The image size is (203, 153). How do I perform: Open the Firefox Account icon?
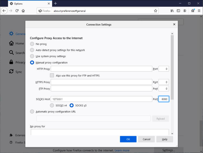185,11
